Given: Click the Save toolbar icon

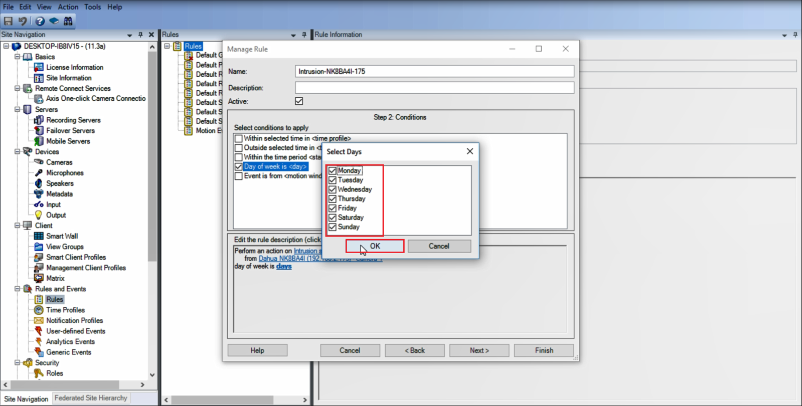Looking at the screenshot, I should (8, 21).
